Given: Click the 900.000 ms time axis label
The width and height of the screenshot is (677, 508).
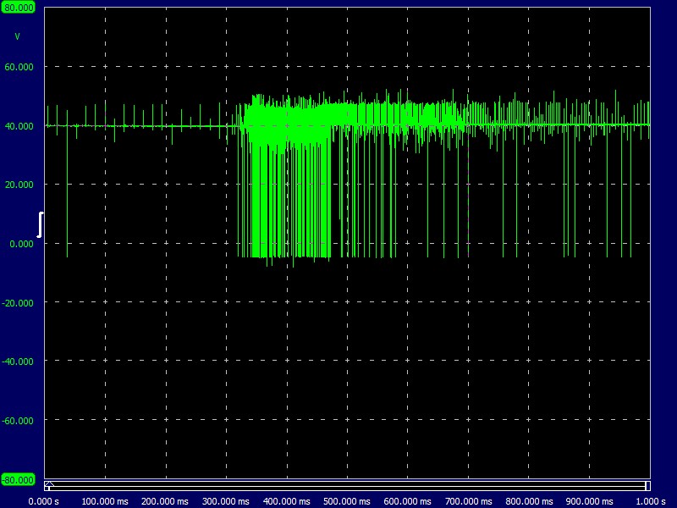Looking at the screenshot, I should point(589,501).
